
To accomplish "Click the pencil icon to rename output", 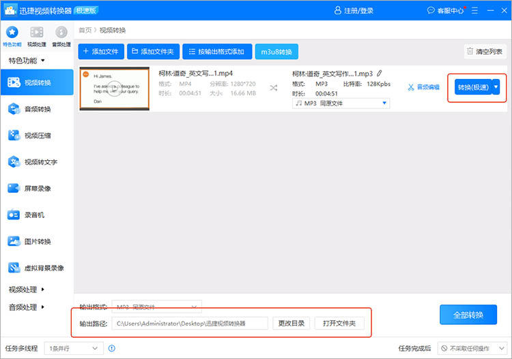I will point(380,74).
